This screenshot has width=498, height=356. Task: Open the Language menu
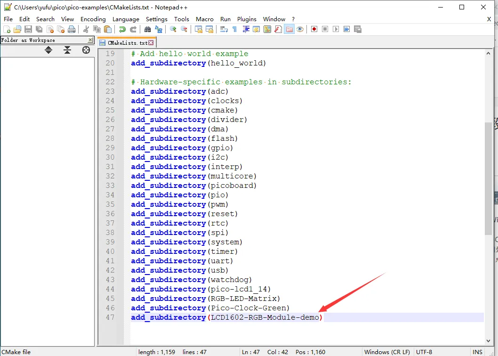point(126,19)
